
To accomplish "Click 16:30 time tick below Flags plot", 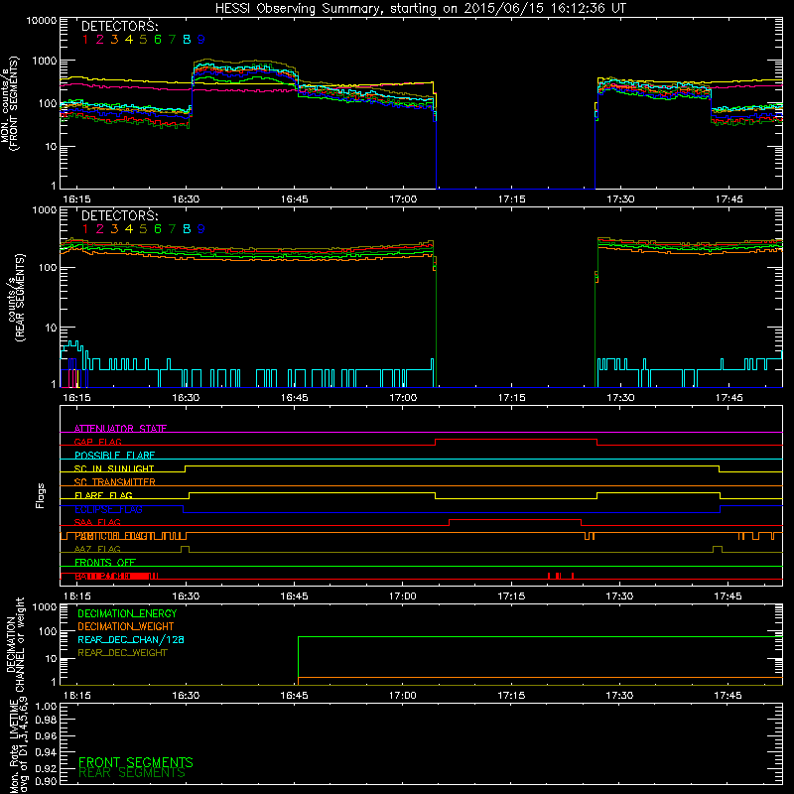I will click(x=186, y=596).
